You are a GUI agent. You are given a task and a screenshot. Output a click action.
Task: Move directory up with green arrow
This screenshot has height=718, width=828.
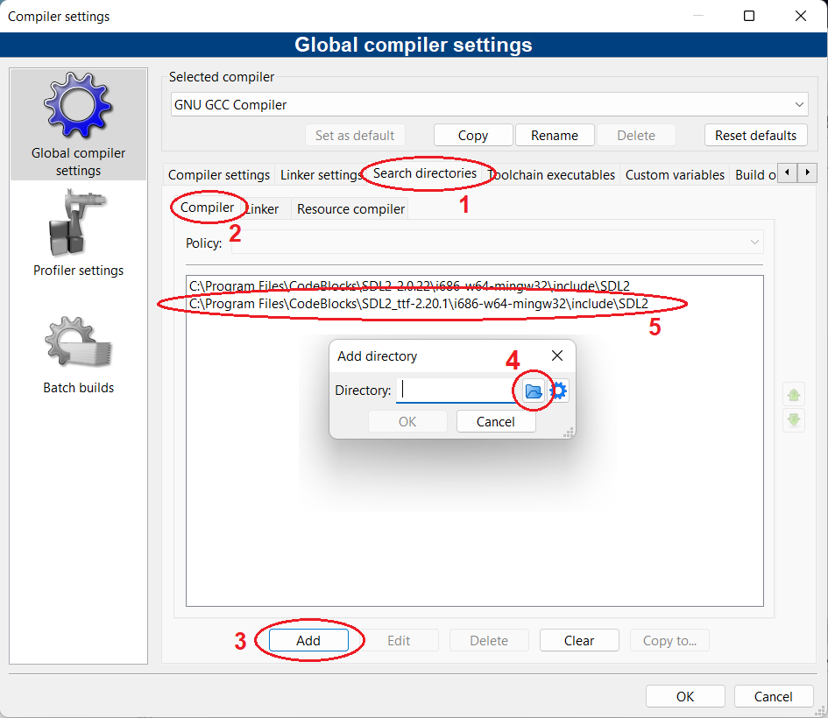(794, 395)
